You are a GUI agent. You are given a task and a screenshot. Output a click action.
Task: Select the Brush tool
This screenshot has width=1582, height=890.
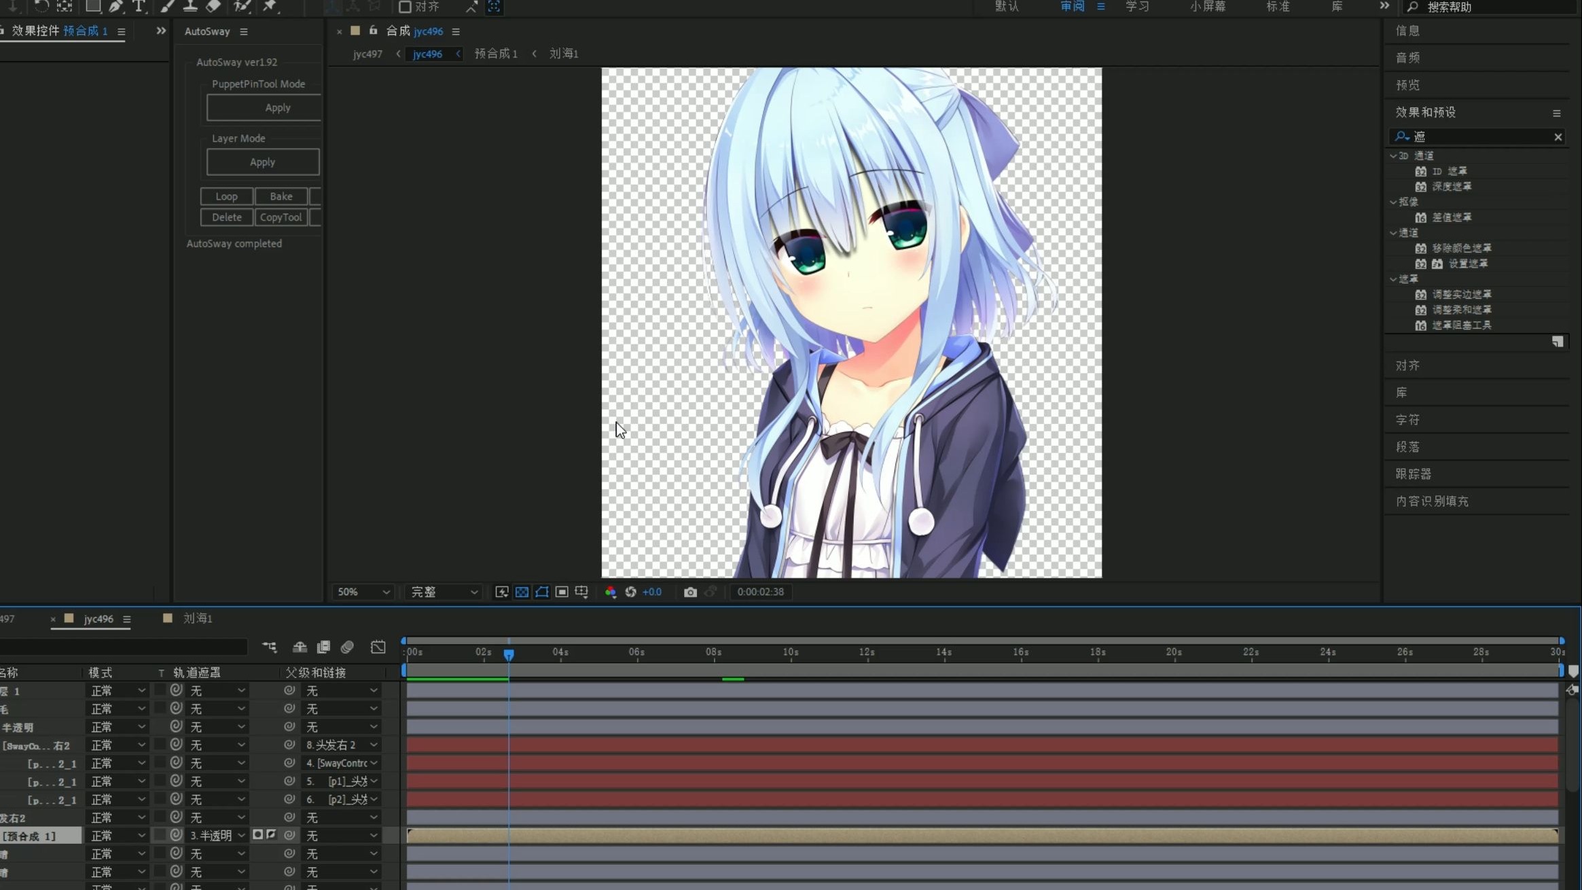(167, 6)
